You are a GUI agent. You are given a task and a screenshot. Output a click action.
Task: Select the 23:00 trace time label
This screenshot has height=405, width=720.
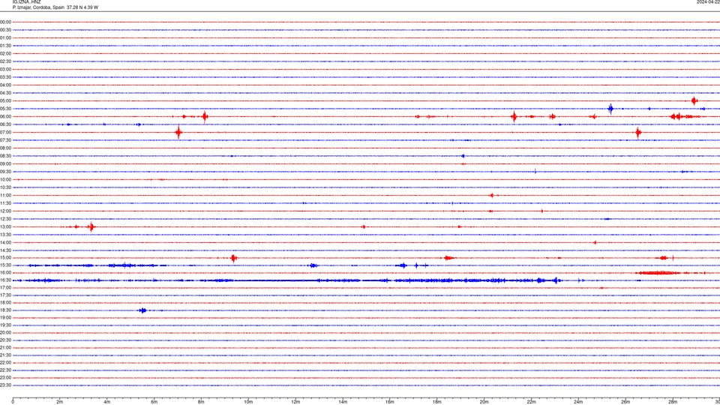(x=5, y=378)
